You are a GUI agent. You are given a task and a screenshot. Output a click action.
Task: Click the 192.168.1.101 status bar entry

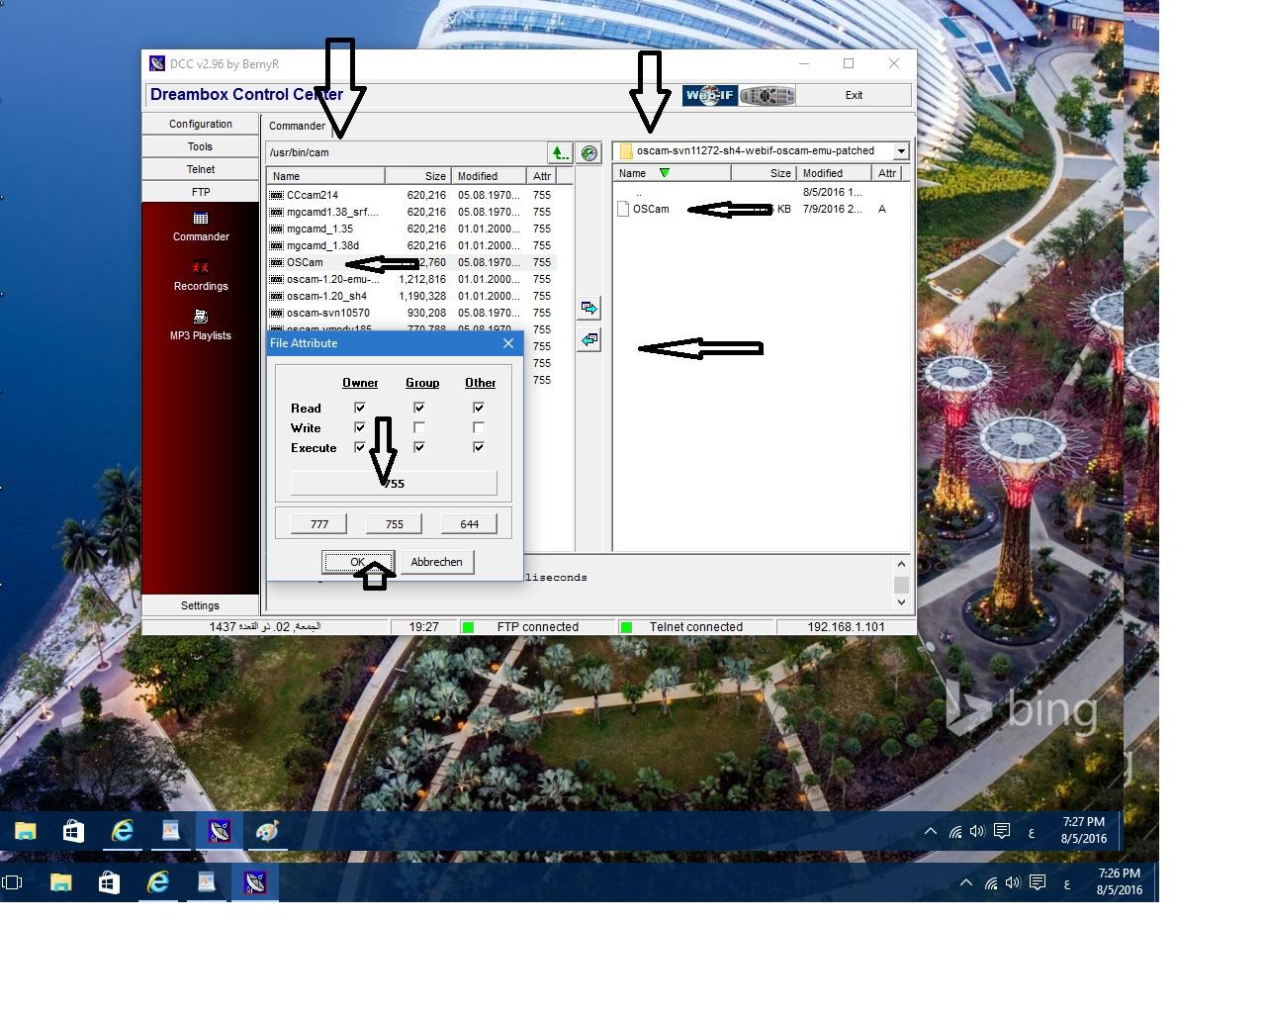[x=846, y=627]
